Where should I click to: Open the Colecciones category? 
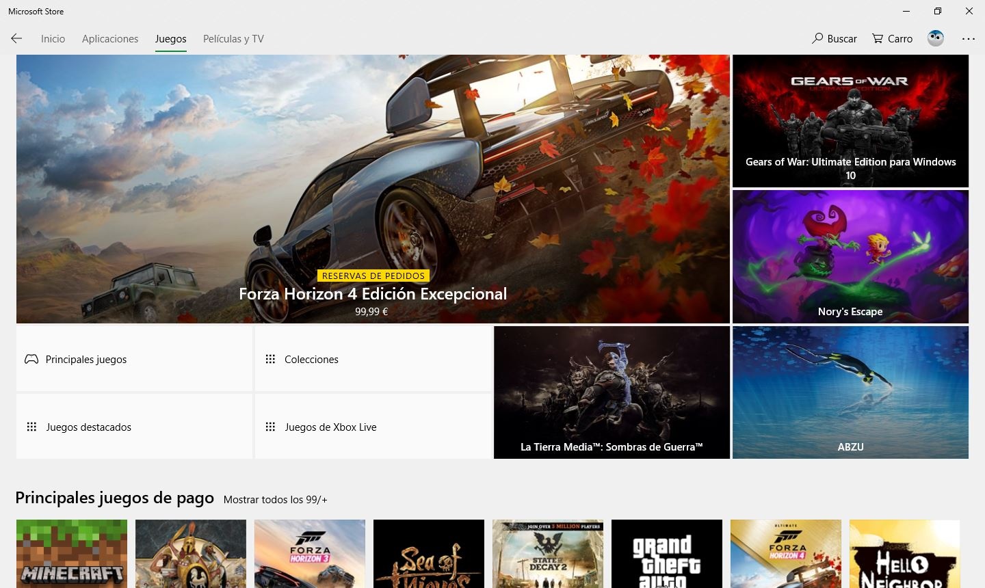click(x=373, y=359)
